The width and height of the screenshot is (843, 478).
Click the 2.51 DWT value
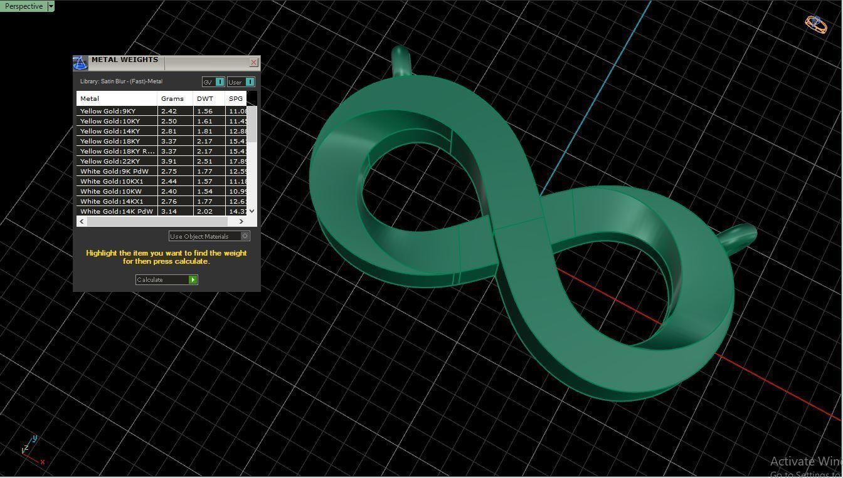pyautogui.click(x=204, y=161)
